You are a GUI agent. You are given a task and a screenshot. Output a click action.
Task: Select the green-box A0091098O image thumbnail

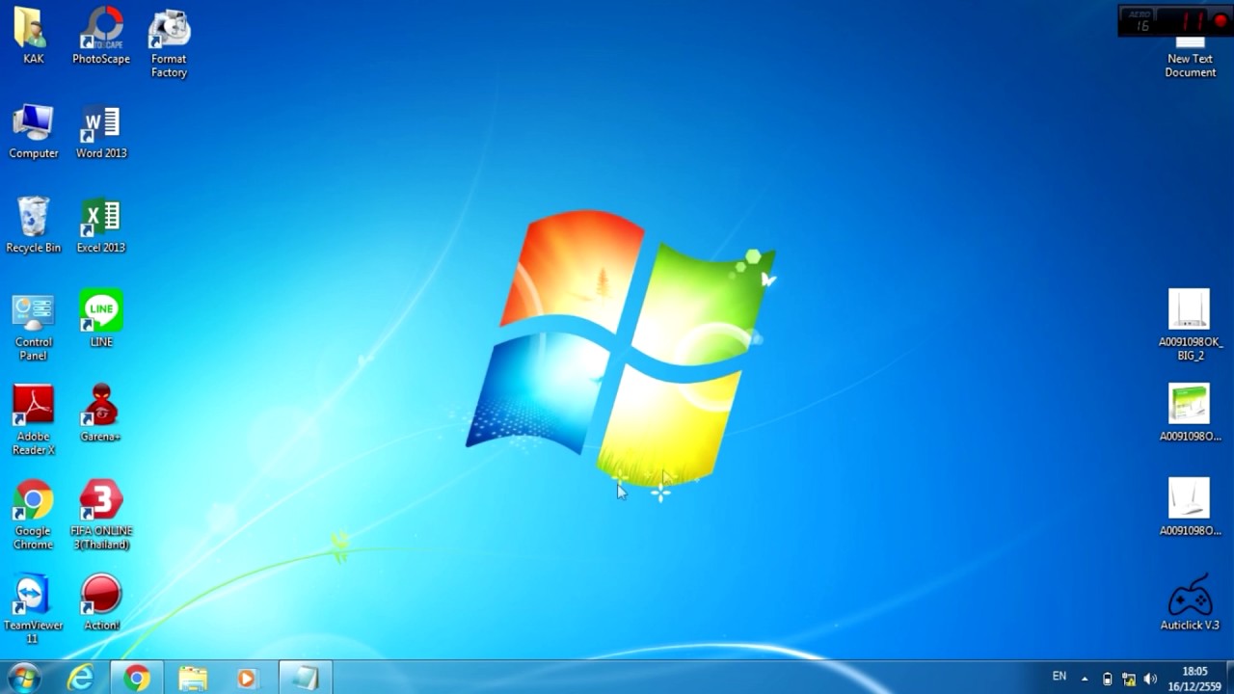tap(1190, 413)
